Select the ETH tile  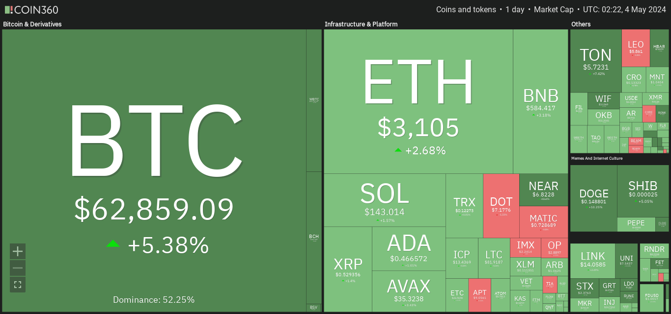(419, 101)
